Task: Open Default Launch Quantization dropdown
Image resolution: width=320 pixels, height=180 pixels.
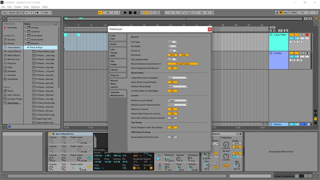Action: coord(178,105)
